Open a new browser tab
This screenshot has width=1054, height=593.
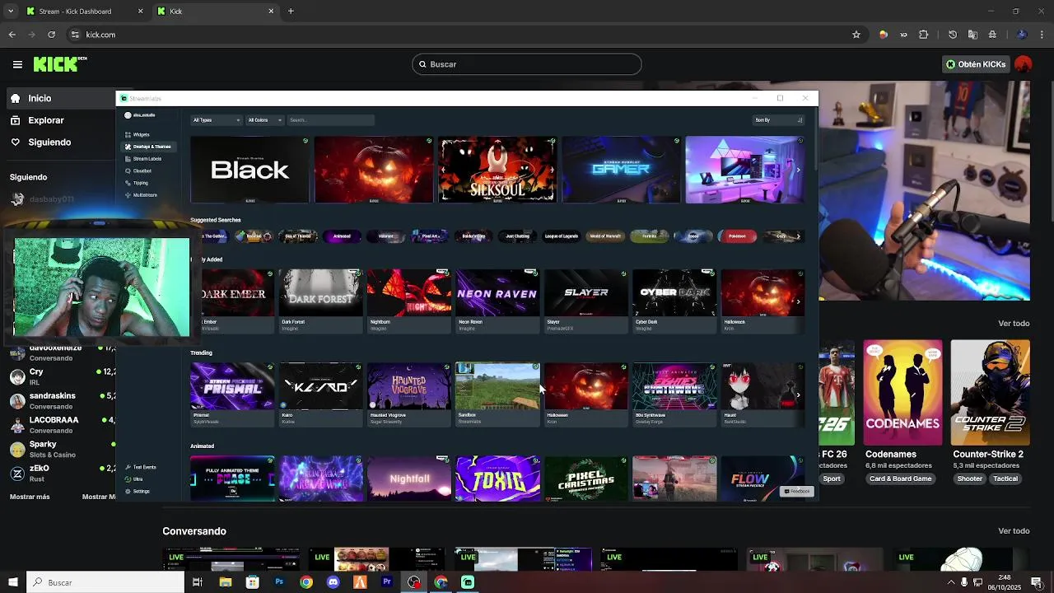pos(291,12)
